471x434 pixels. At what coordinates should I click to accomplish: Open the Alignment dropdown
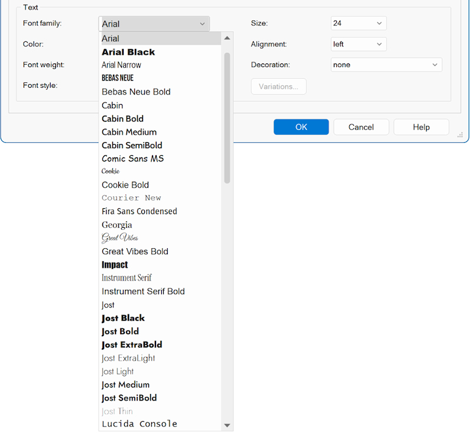359,44
